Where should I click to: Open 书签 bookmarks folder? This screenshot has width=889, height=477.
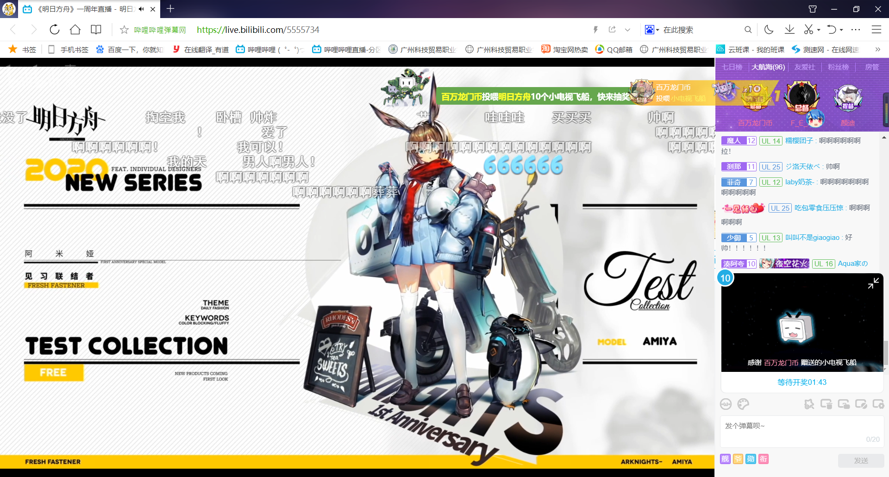23,49
